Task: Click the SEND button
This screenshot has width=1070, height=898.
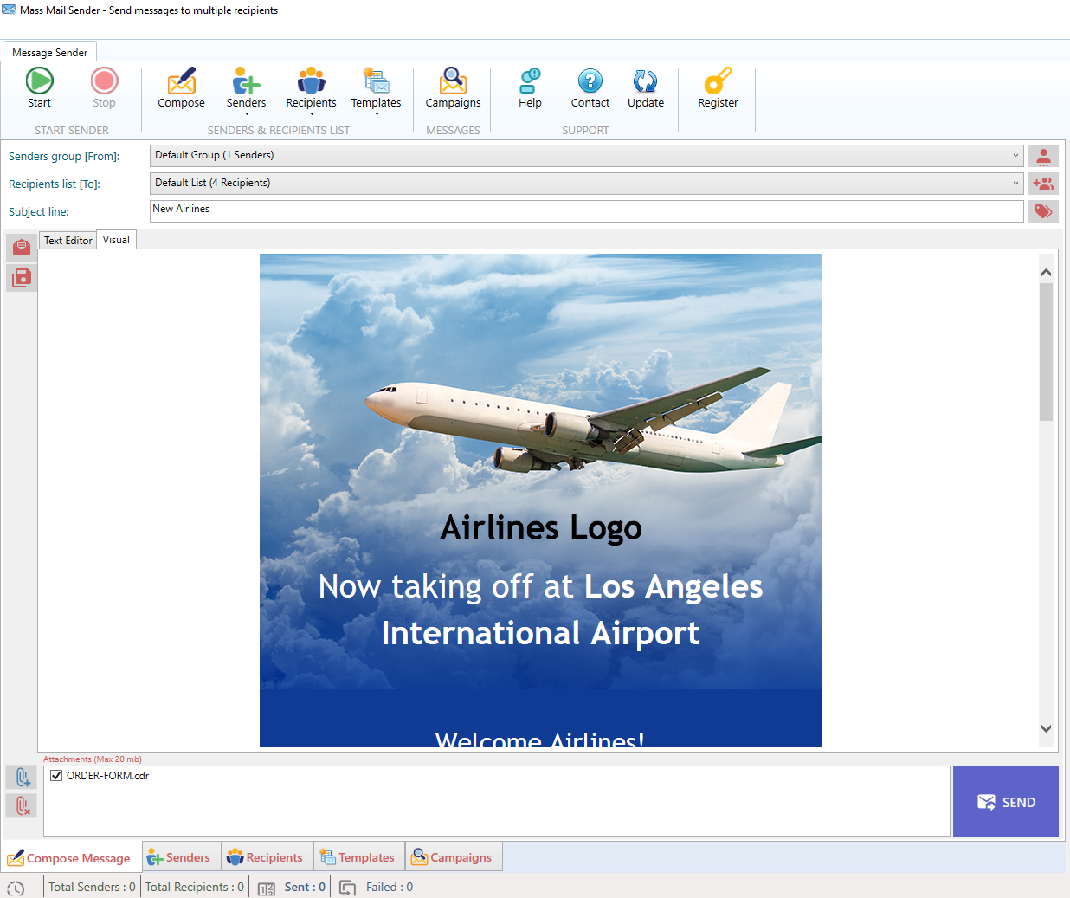Action: tap(1006, 801)
